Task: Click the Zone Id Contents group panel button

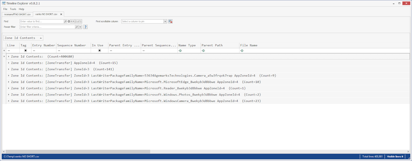Action: tap(23, 38)
